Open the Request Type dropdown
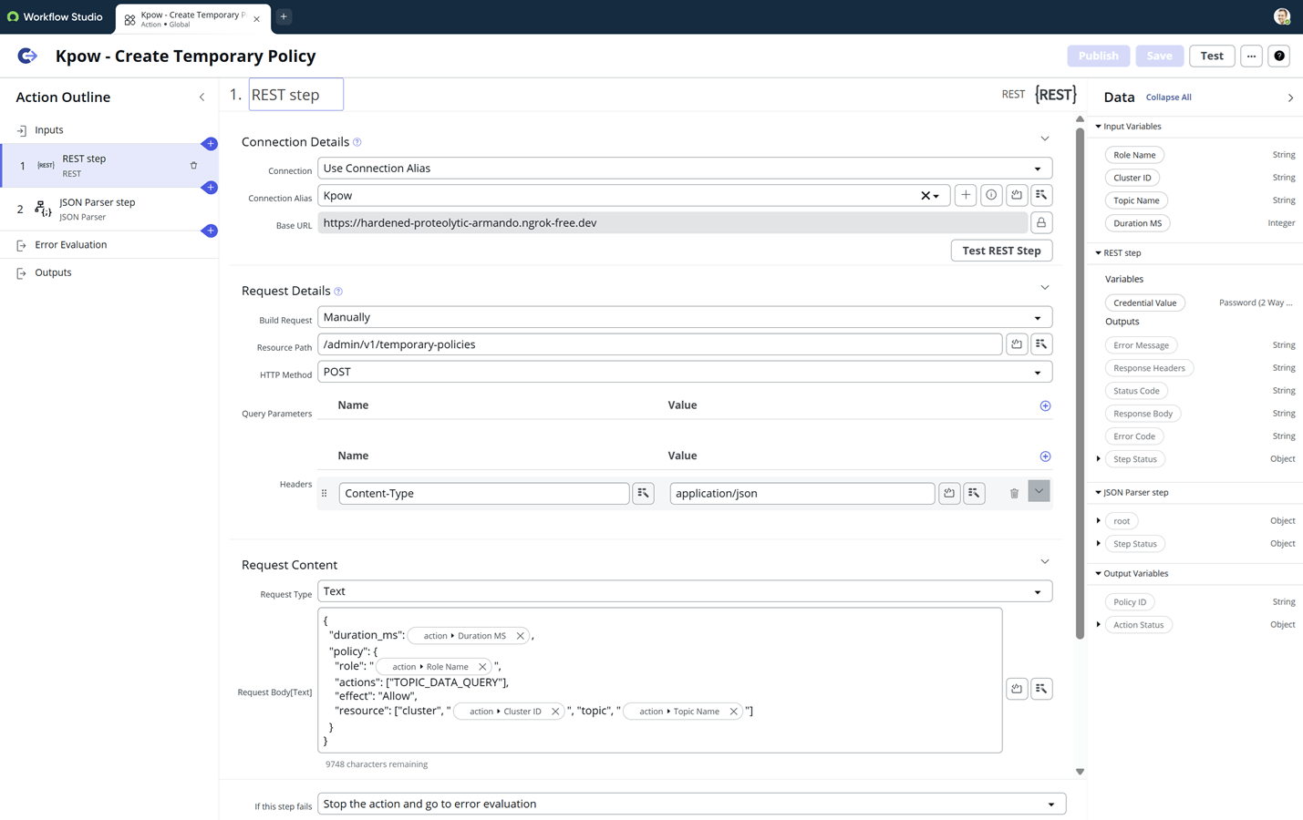 pos(685,591)
